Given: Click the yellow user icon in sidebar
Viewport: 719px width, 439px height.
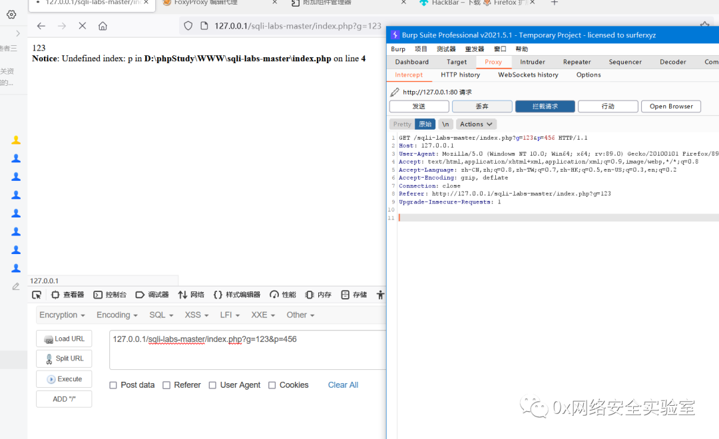Looking at the screenshot, I should click(16, 140).
